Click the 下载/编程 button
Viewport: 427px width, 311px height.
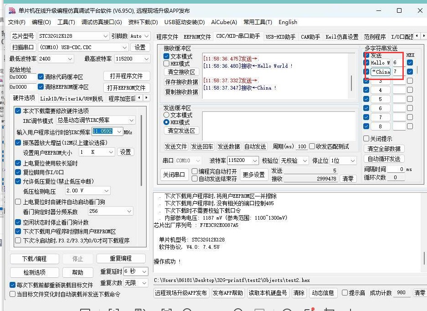[x=34, y=259]
